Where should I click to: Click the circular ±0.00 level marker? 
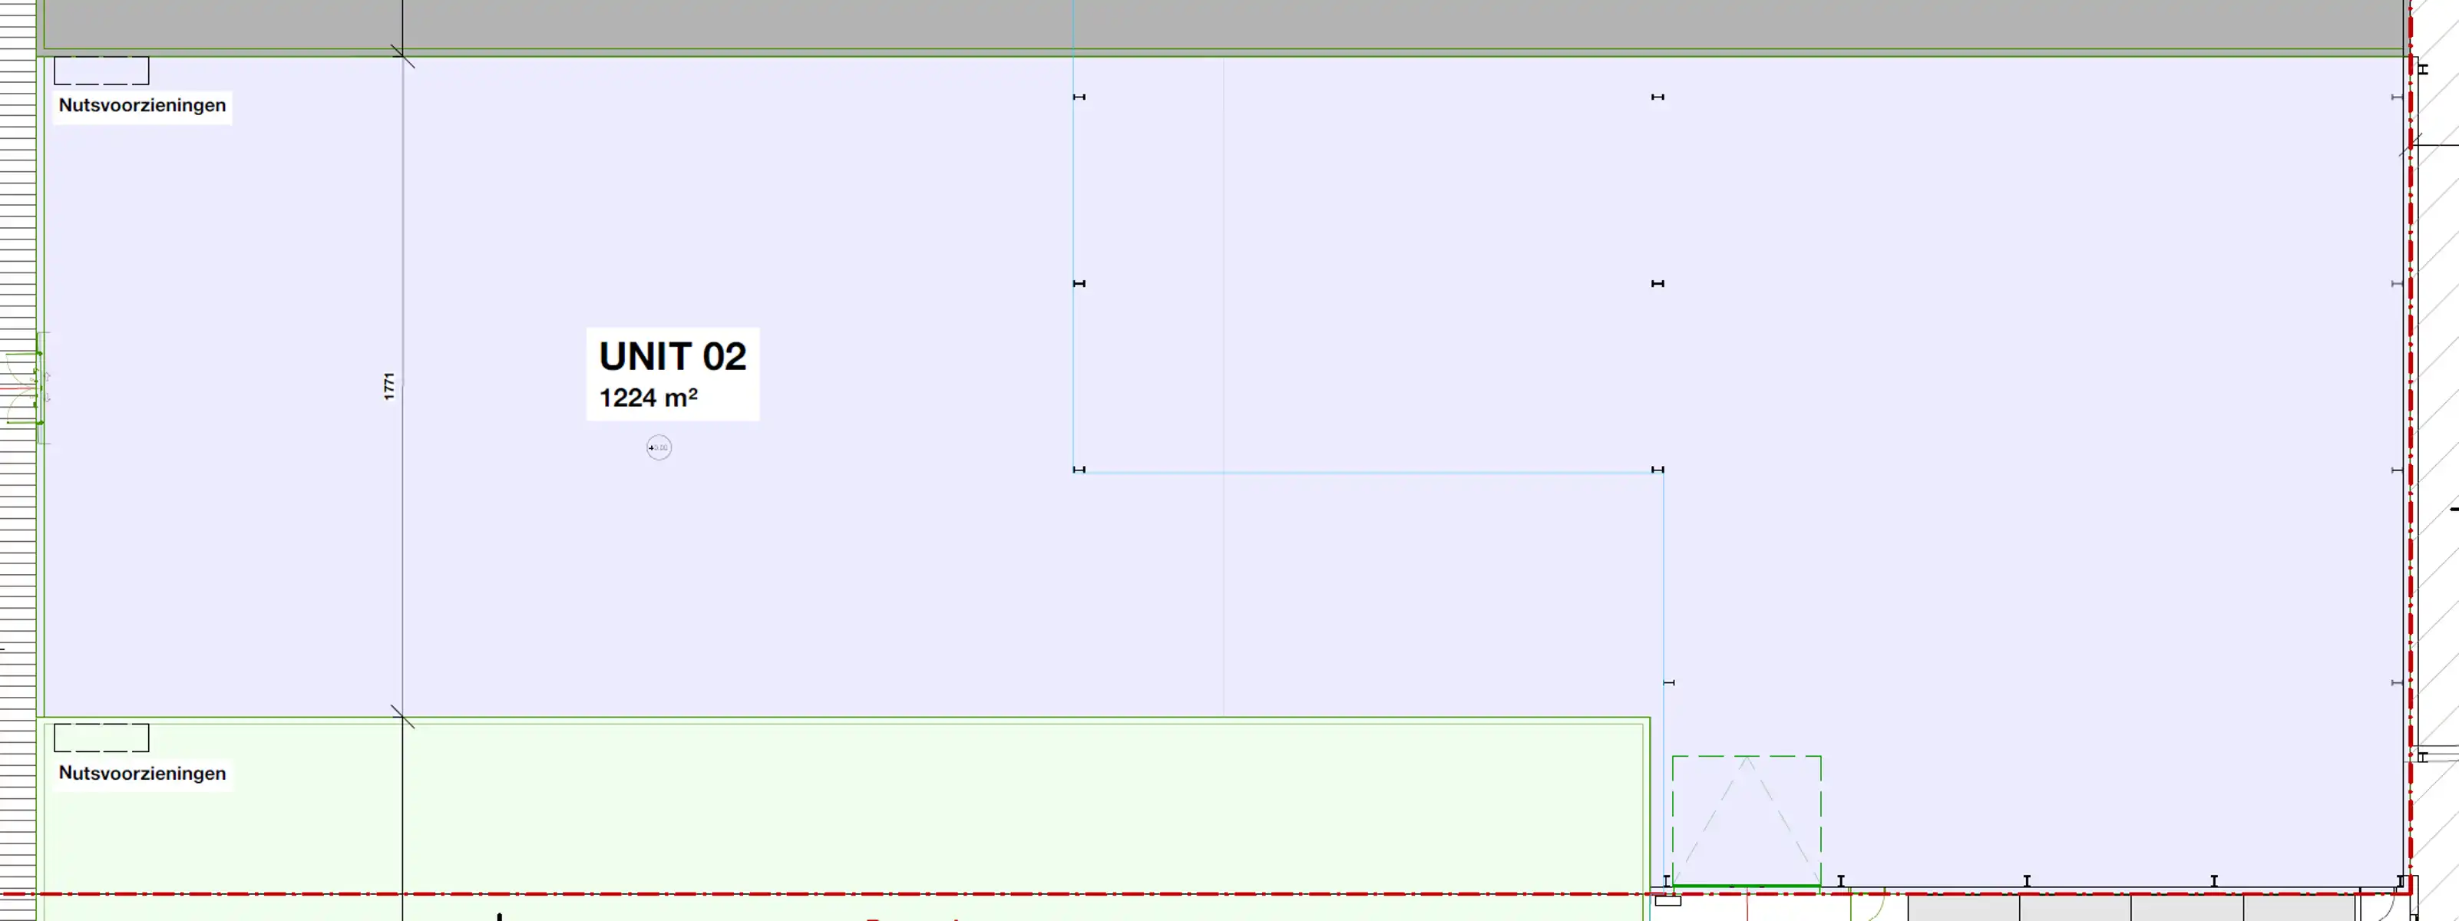(x=659, y=447)
